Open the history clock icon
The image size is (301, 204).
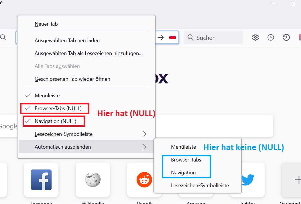[x=271, y=37]
